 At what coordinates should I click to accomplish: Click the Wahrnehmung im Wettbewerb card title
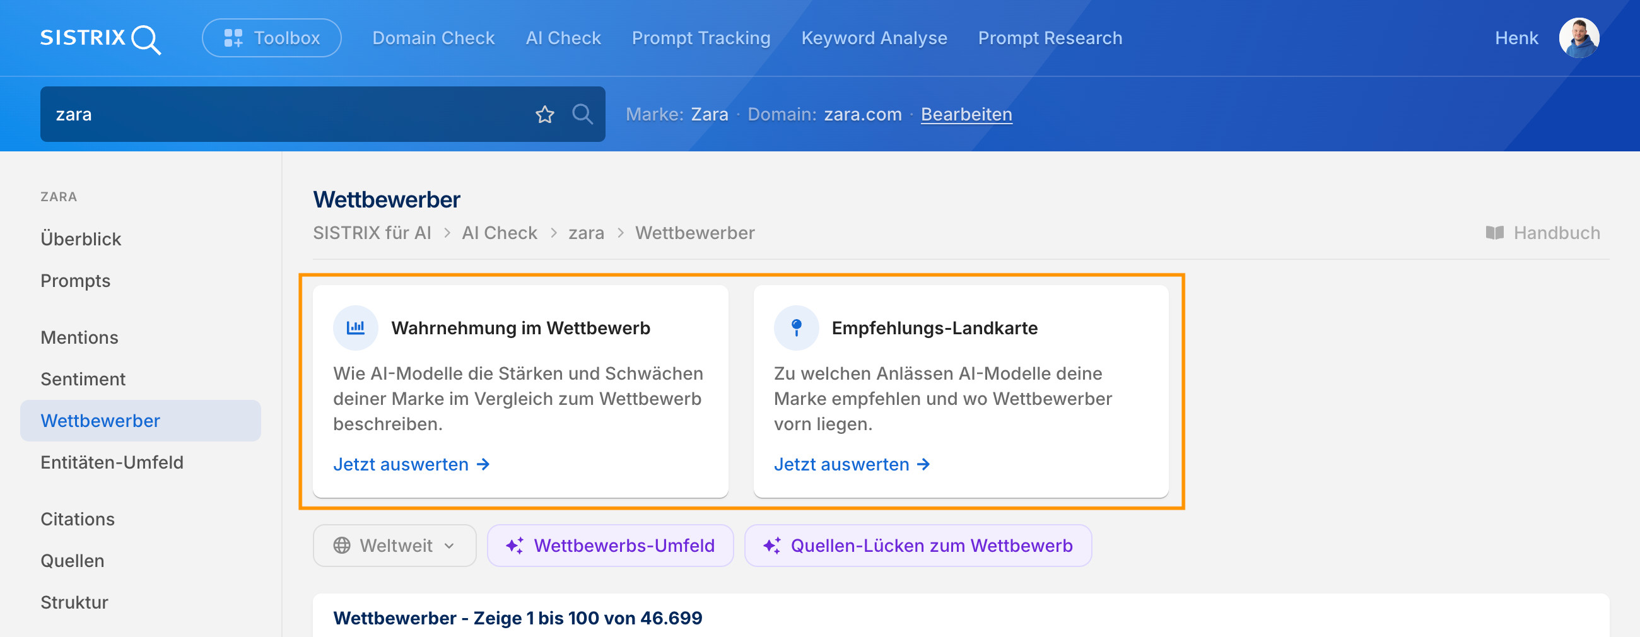[x=521, y=328]
